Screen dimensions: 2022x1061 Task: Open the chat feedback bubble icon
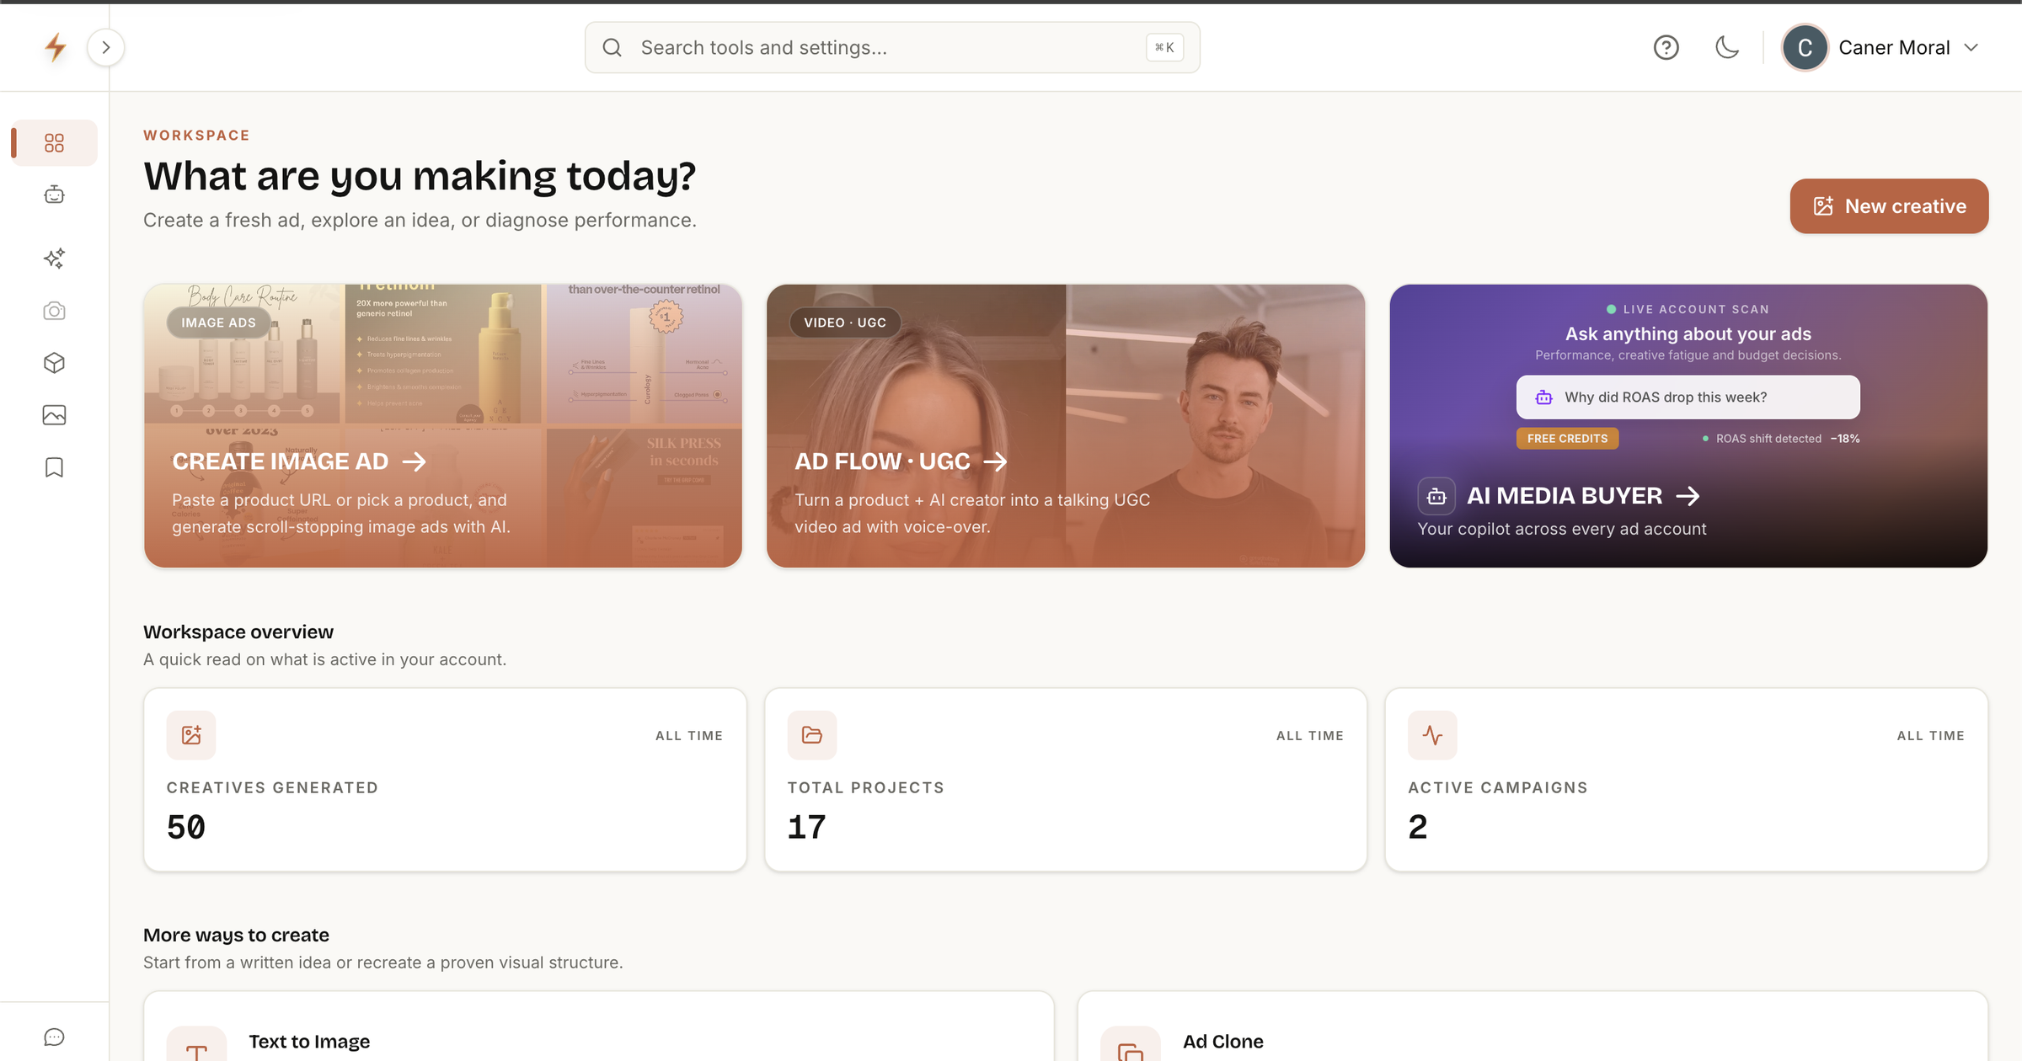(x=54, y=1037)
